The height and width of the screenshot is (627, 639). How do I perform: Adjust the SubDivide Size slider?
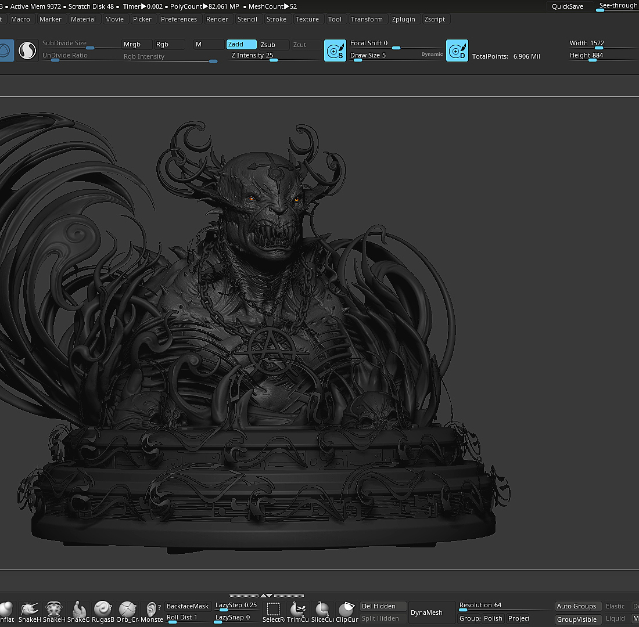point(80,44)
